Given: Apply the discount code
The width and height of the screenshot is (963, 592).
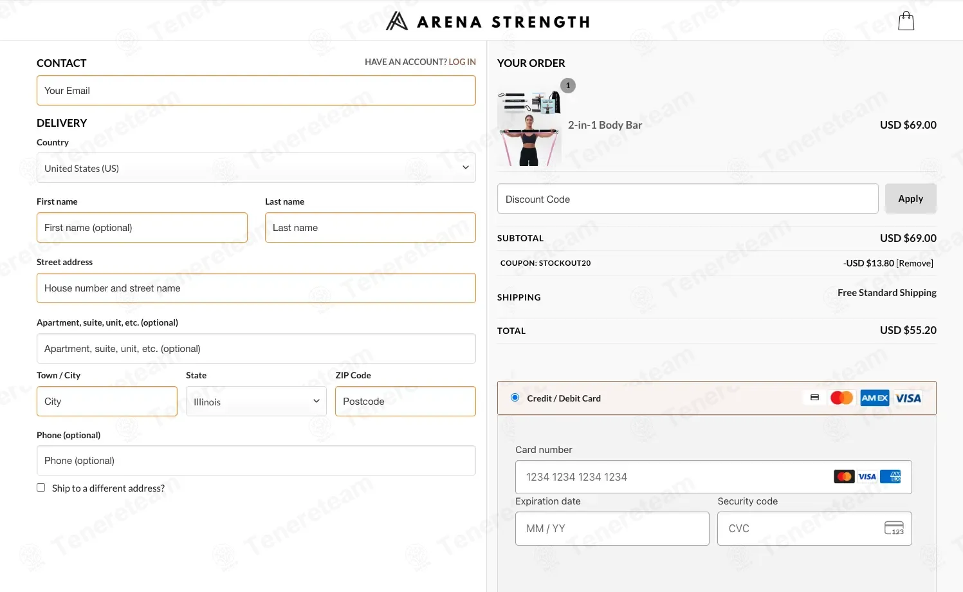Looking at the screenshot, I should click(910, 199).
